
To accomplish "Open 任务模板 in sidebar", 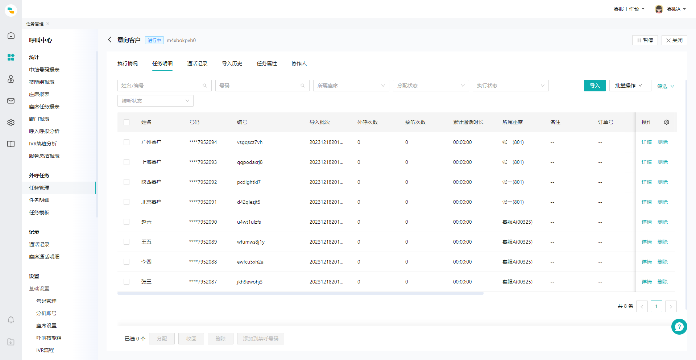I will [39, 212].
